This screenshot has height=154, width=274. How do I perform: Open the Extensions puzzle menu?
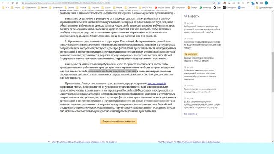257,3
